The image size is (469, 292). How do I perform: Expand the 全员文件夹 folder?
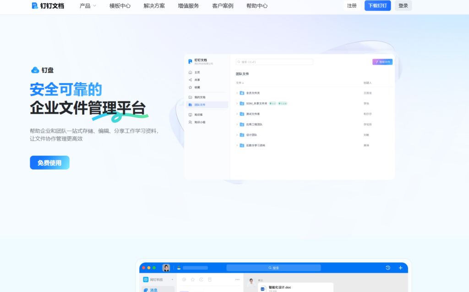point(236,93)
